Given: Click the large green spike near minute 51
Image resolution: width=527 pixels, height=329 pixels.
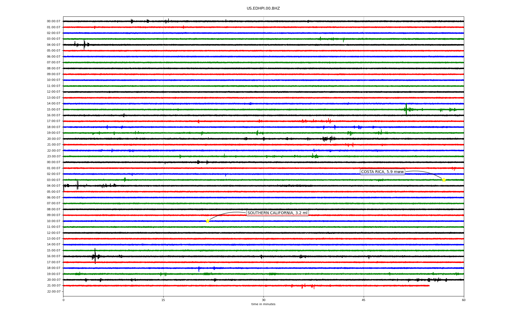Looking at the screenshot, I should [406, 109].
